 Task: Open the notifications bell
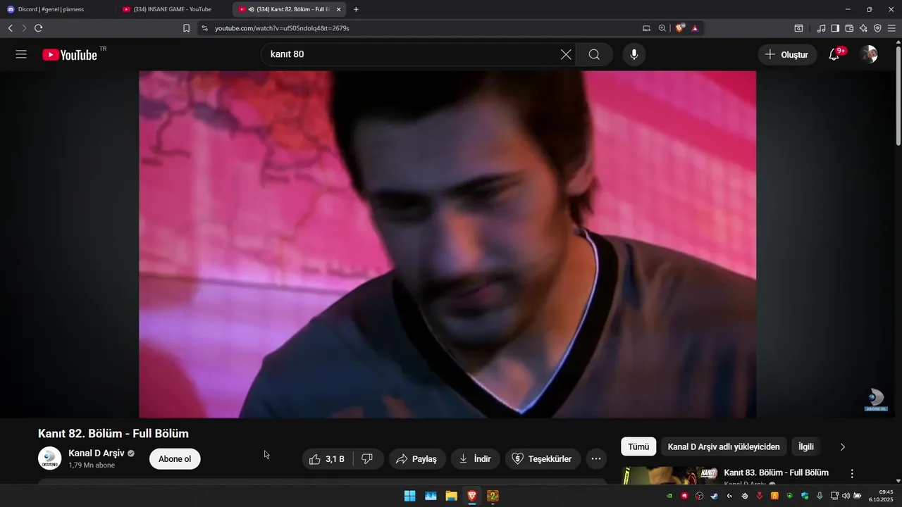(834, 54)
